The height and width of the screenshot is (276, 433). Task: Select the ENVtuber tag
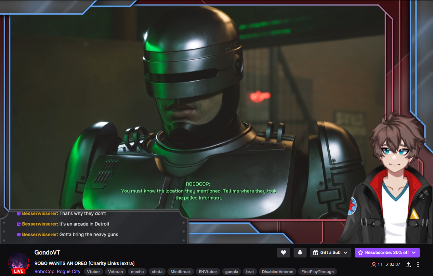click(x=208, y=271)
